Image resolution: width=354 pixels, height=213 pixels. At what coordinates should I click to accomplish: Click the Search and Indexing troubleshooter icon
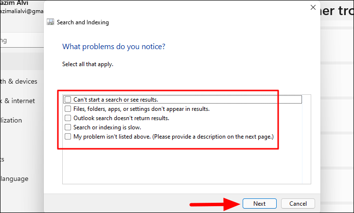click(51, 22)
